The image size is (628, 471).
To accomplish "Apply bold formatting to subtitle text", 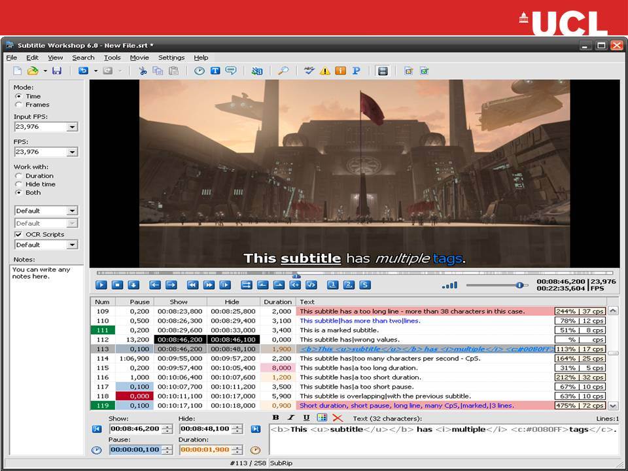I will point(275,418).
